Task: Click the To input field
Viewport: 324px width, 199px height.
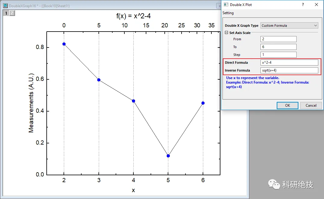Action: (x=278, y=47)
